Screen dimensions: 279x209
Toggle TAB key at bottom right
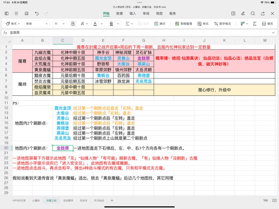click(265, 200)
